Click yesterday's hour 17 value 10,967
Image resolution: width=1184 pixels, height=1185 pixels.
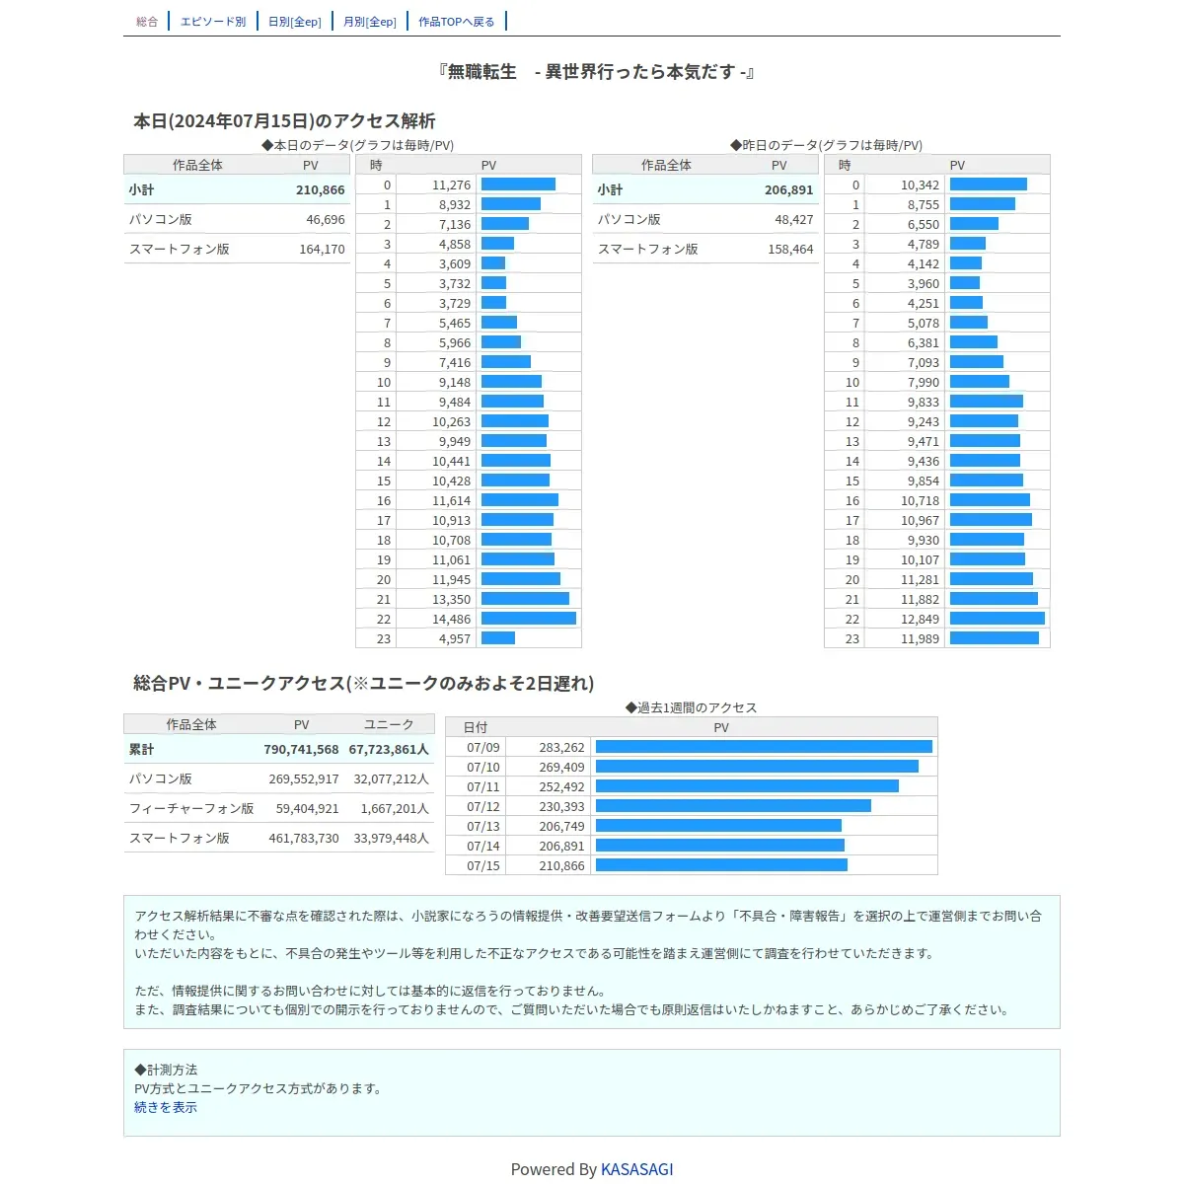[921, 521]
